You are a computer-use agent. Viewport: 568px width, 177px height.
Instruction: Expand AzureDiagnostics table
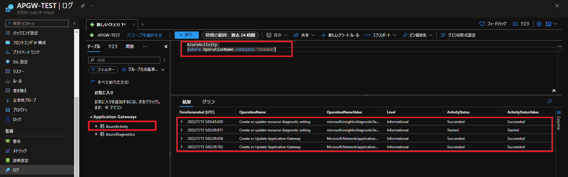96,134
